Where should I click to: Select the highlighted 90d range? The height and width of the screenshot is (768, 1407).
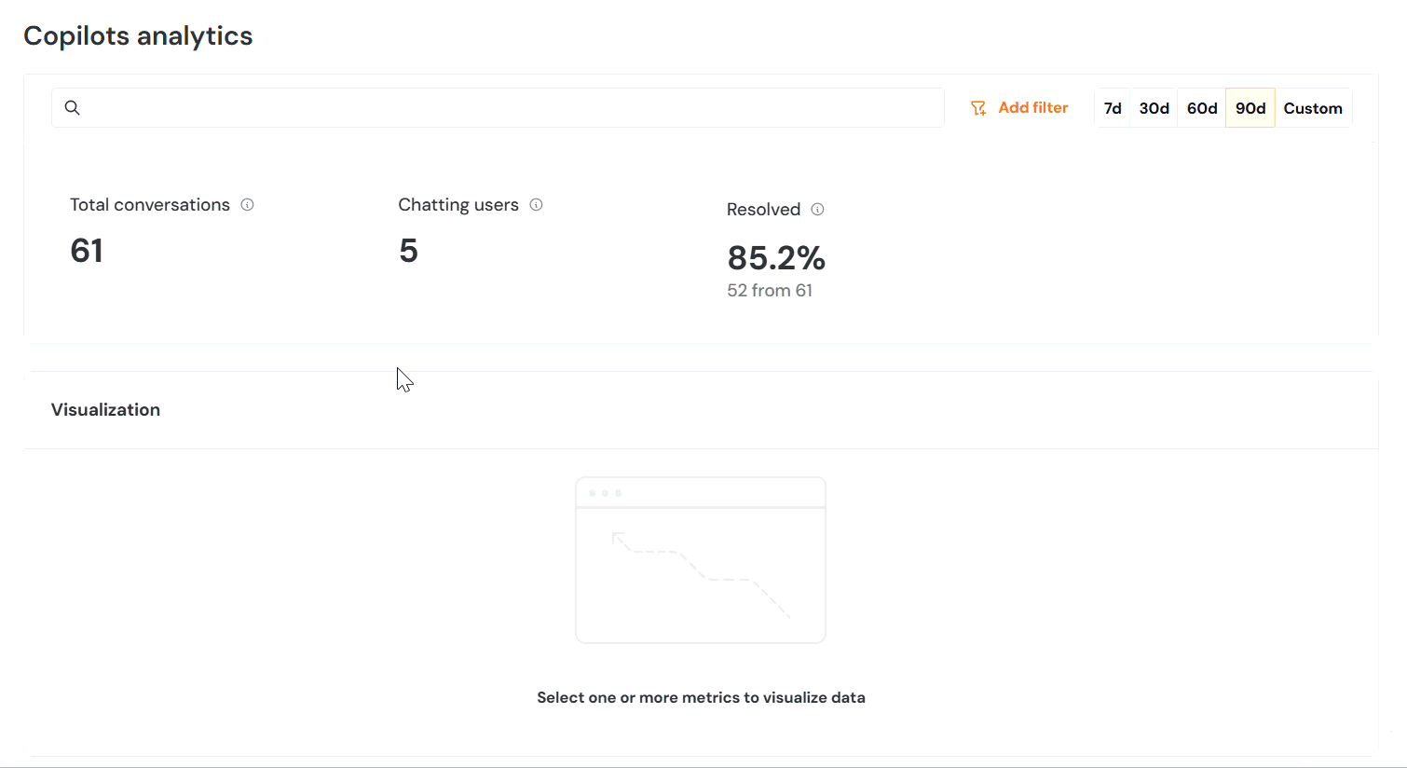pyautogui.click(x=1250, y=108)
